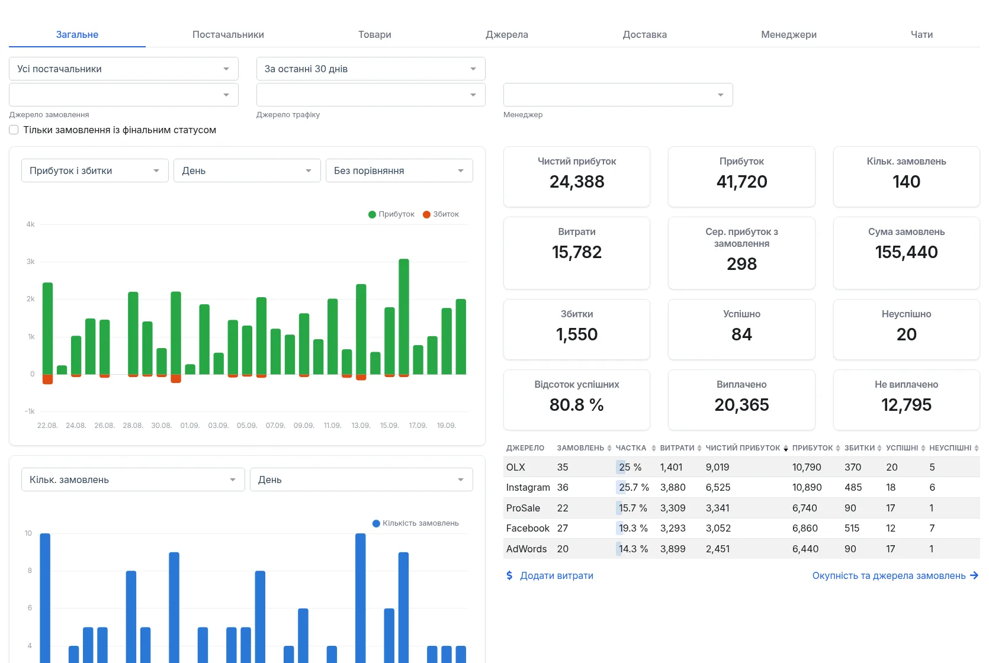989x663 pixels.
Task: Select the Доставка tab
Action: 645,34
